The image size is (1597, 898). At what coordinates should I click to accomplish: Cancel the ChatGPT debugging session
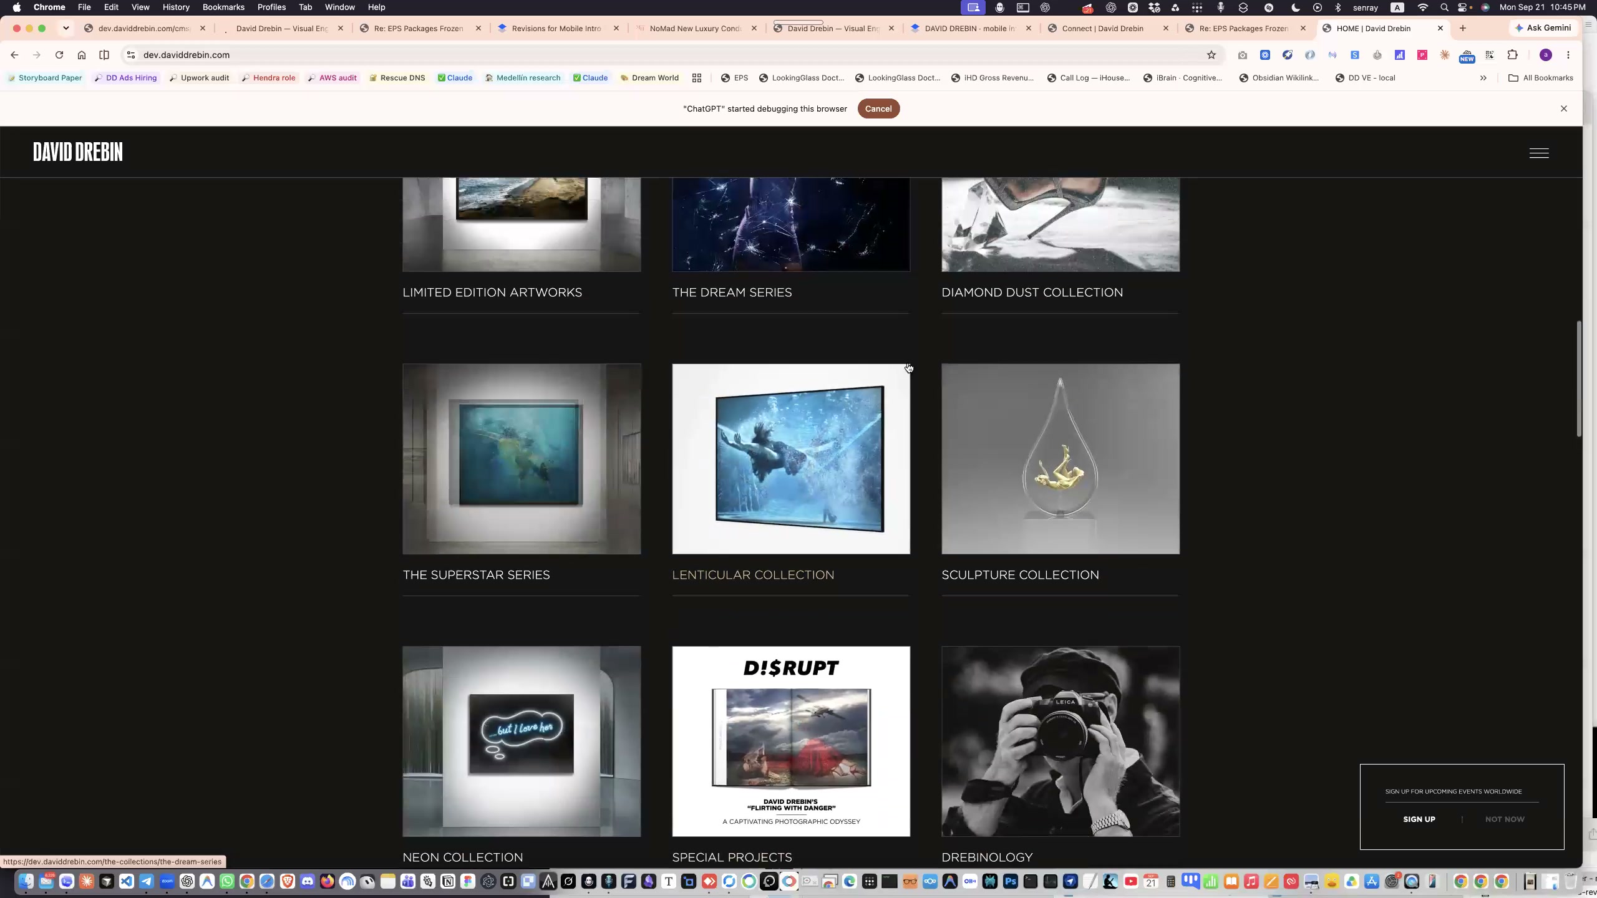point(878,109)
